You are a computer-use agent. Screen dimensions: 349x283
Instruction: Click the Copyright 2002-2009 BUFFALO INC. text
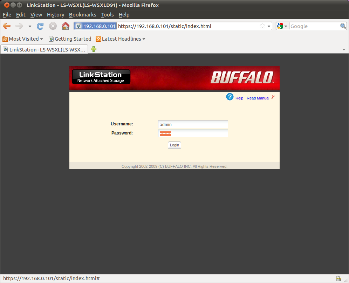click(x=174, y=166)
